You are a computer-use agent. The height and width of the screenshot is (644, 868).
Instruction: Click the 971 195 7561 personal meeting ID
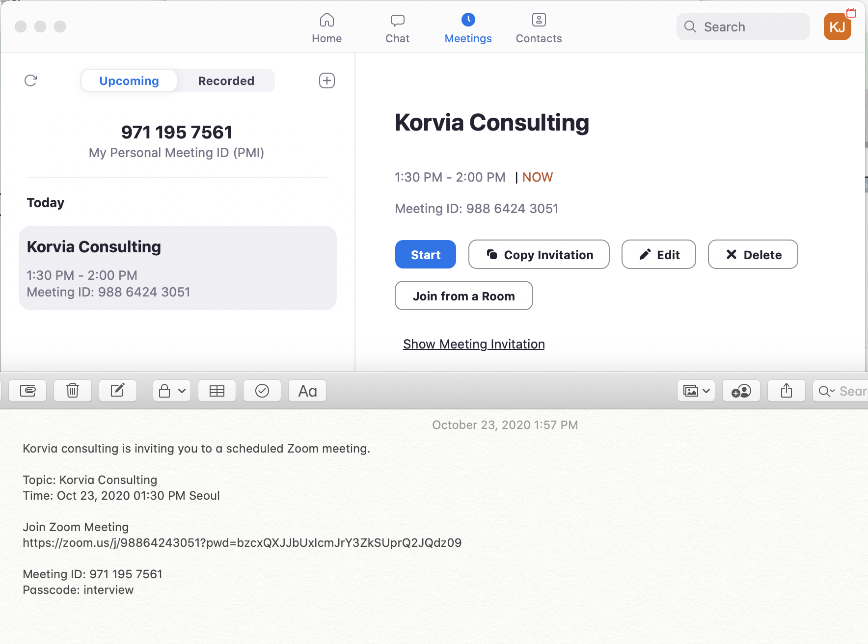177,132
